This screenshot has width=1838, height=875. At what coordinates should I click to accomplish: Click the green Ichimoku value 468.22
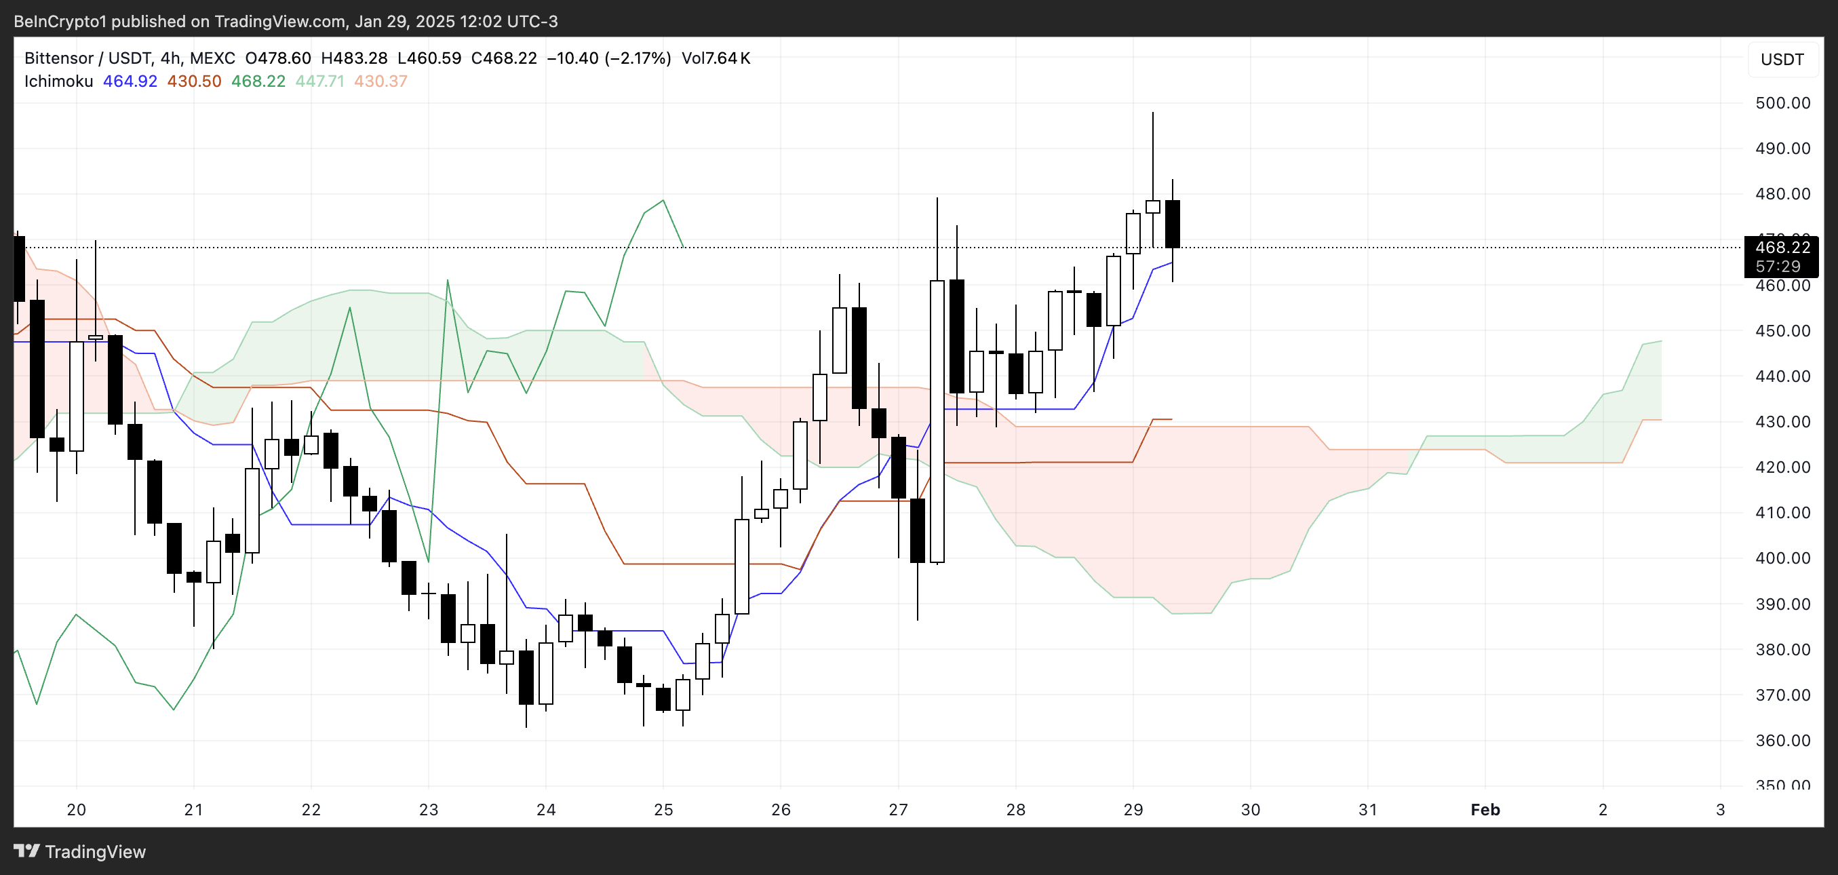[x=258, y=81]
